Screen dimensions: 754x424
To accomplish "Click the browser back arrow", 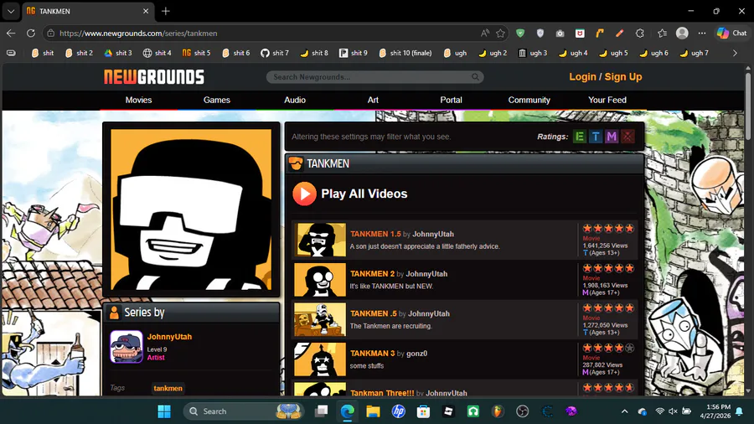I will [11, 34].
